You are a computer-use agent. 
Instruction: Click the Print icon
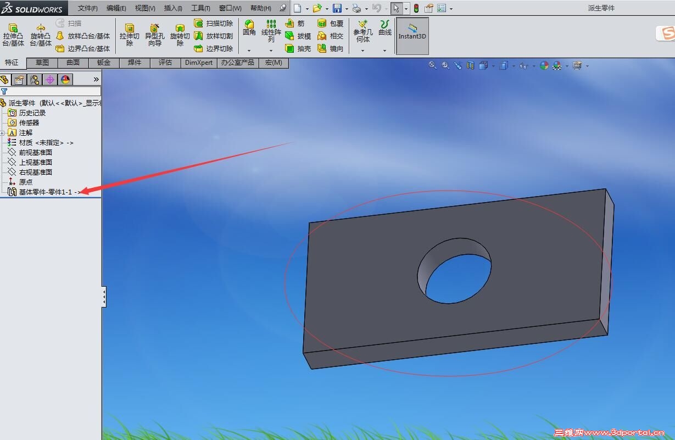(x=356, y=8)
